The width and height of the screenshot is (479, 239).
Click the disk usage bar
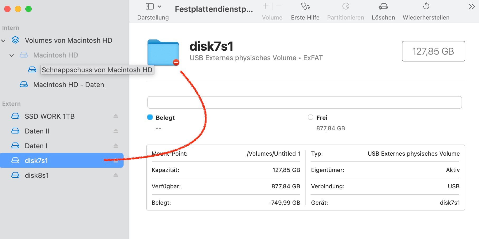click(304, 102)
